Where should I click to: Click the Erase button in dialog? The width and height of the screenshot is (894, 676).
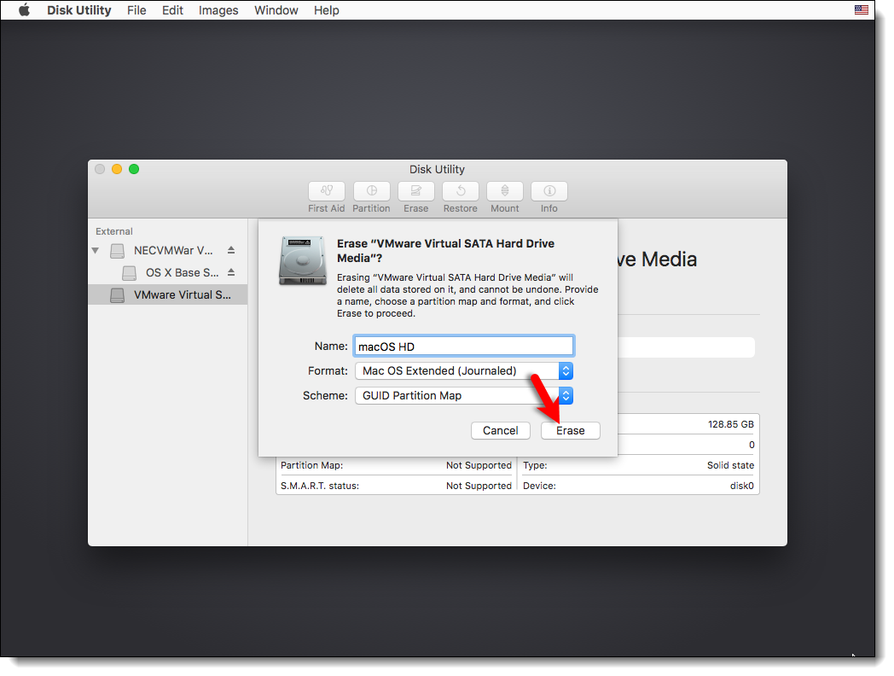tap(570, 431)
